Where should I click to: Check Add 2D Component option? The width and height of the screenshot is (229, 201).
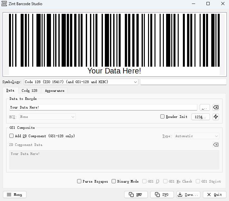[12, 136]
